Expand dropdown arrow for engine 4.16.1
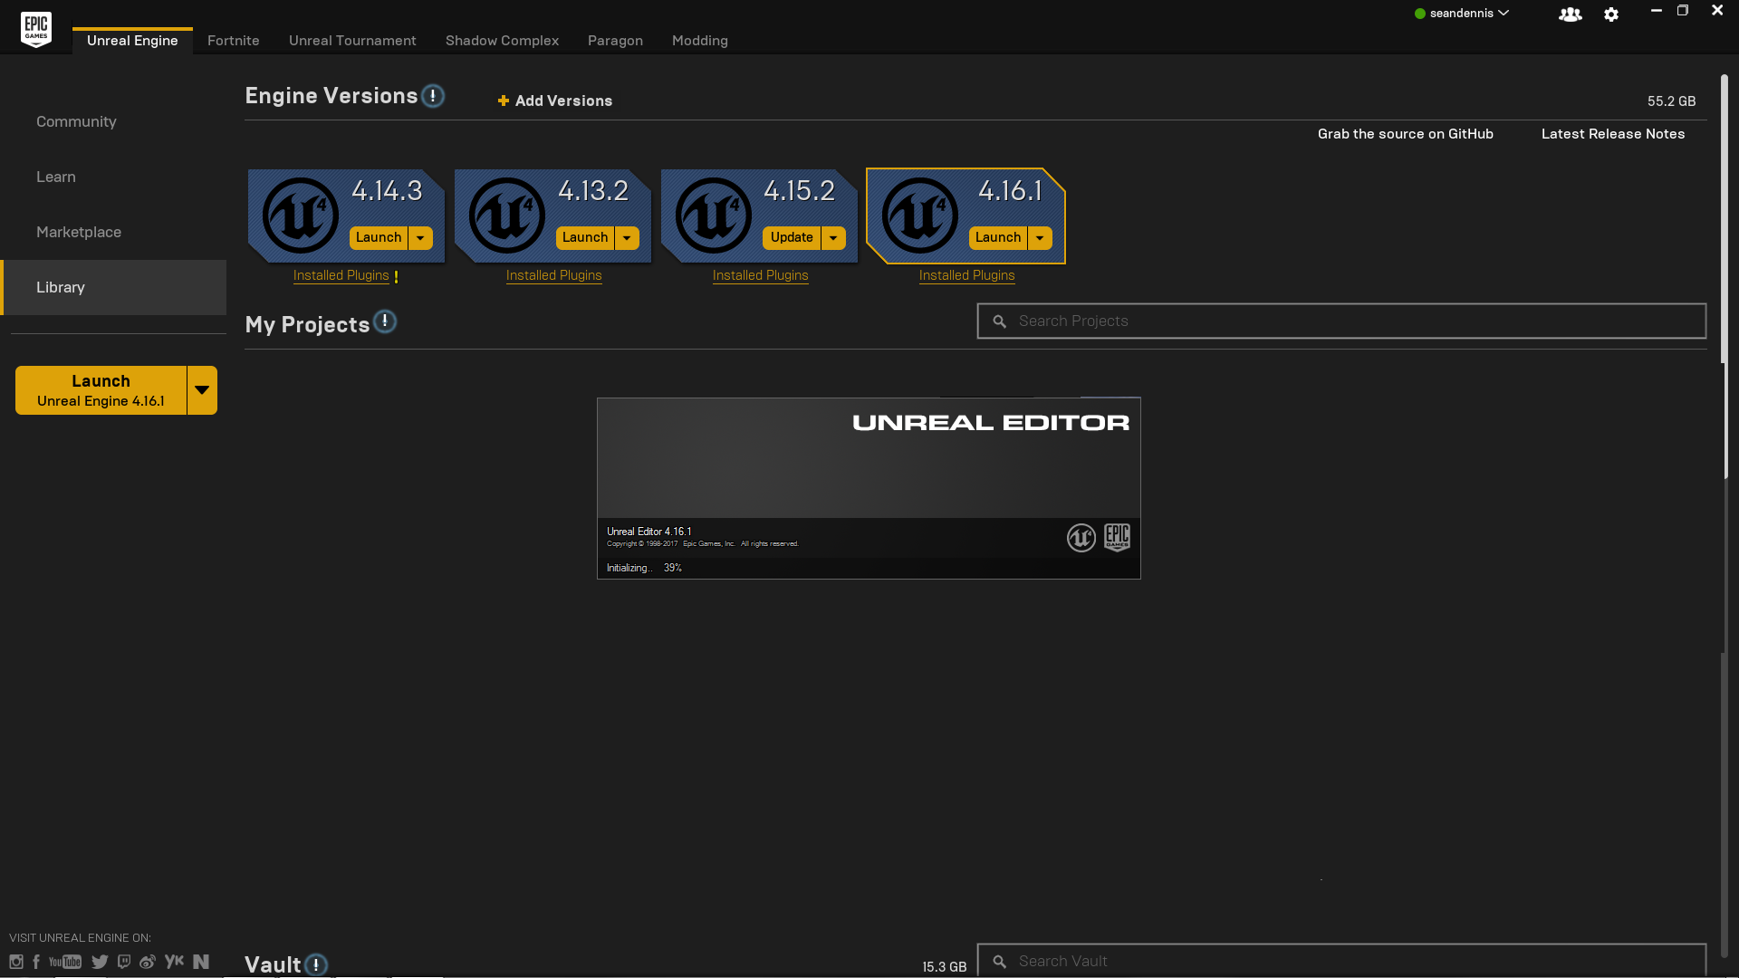The image size is (1739, 978). pos(1040,238)
